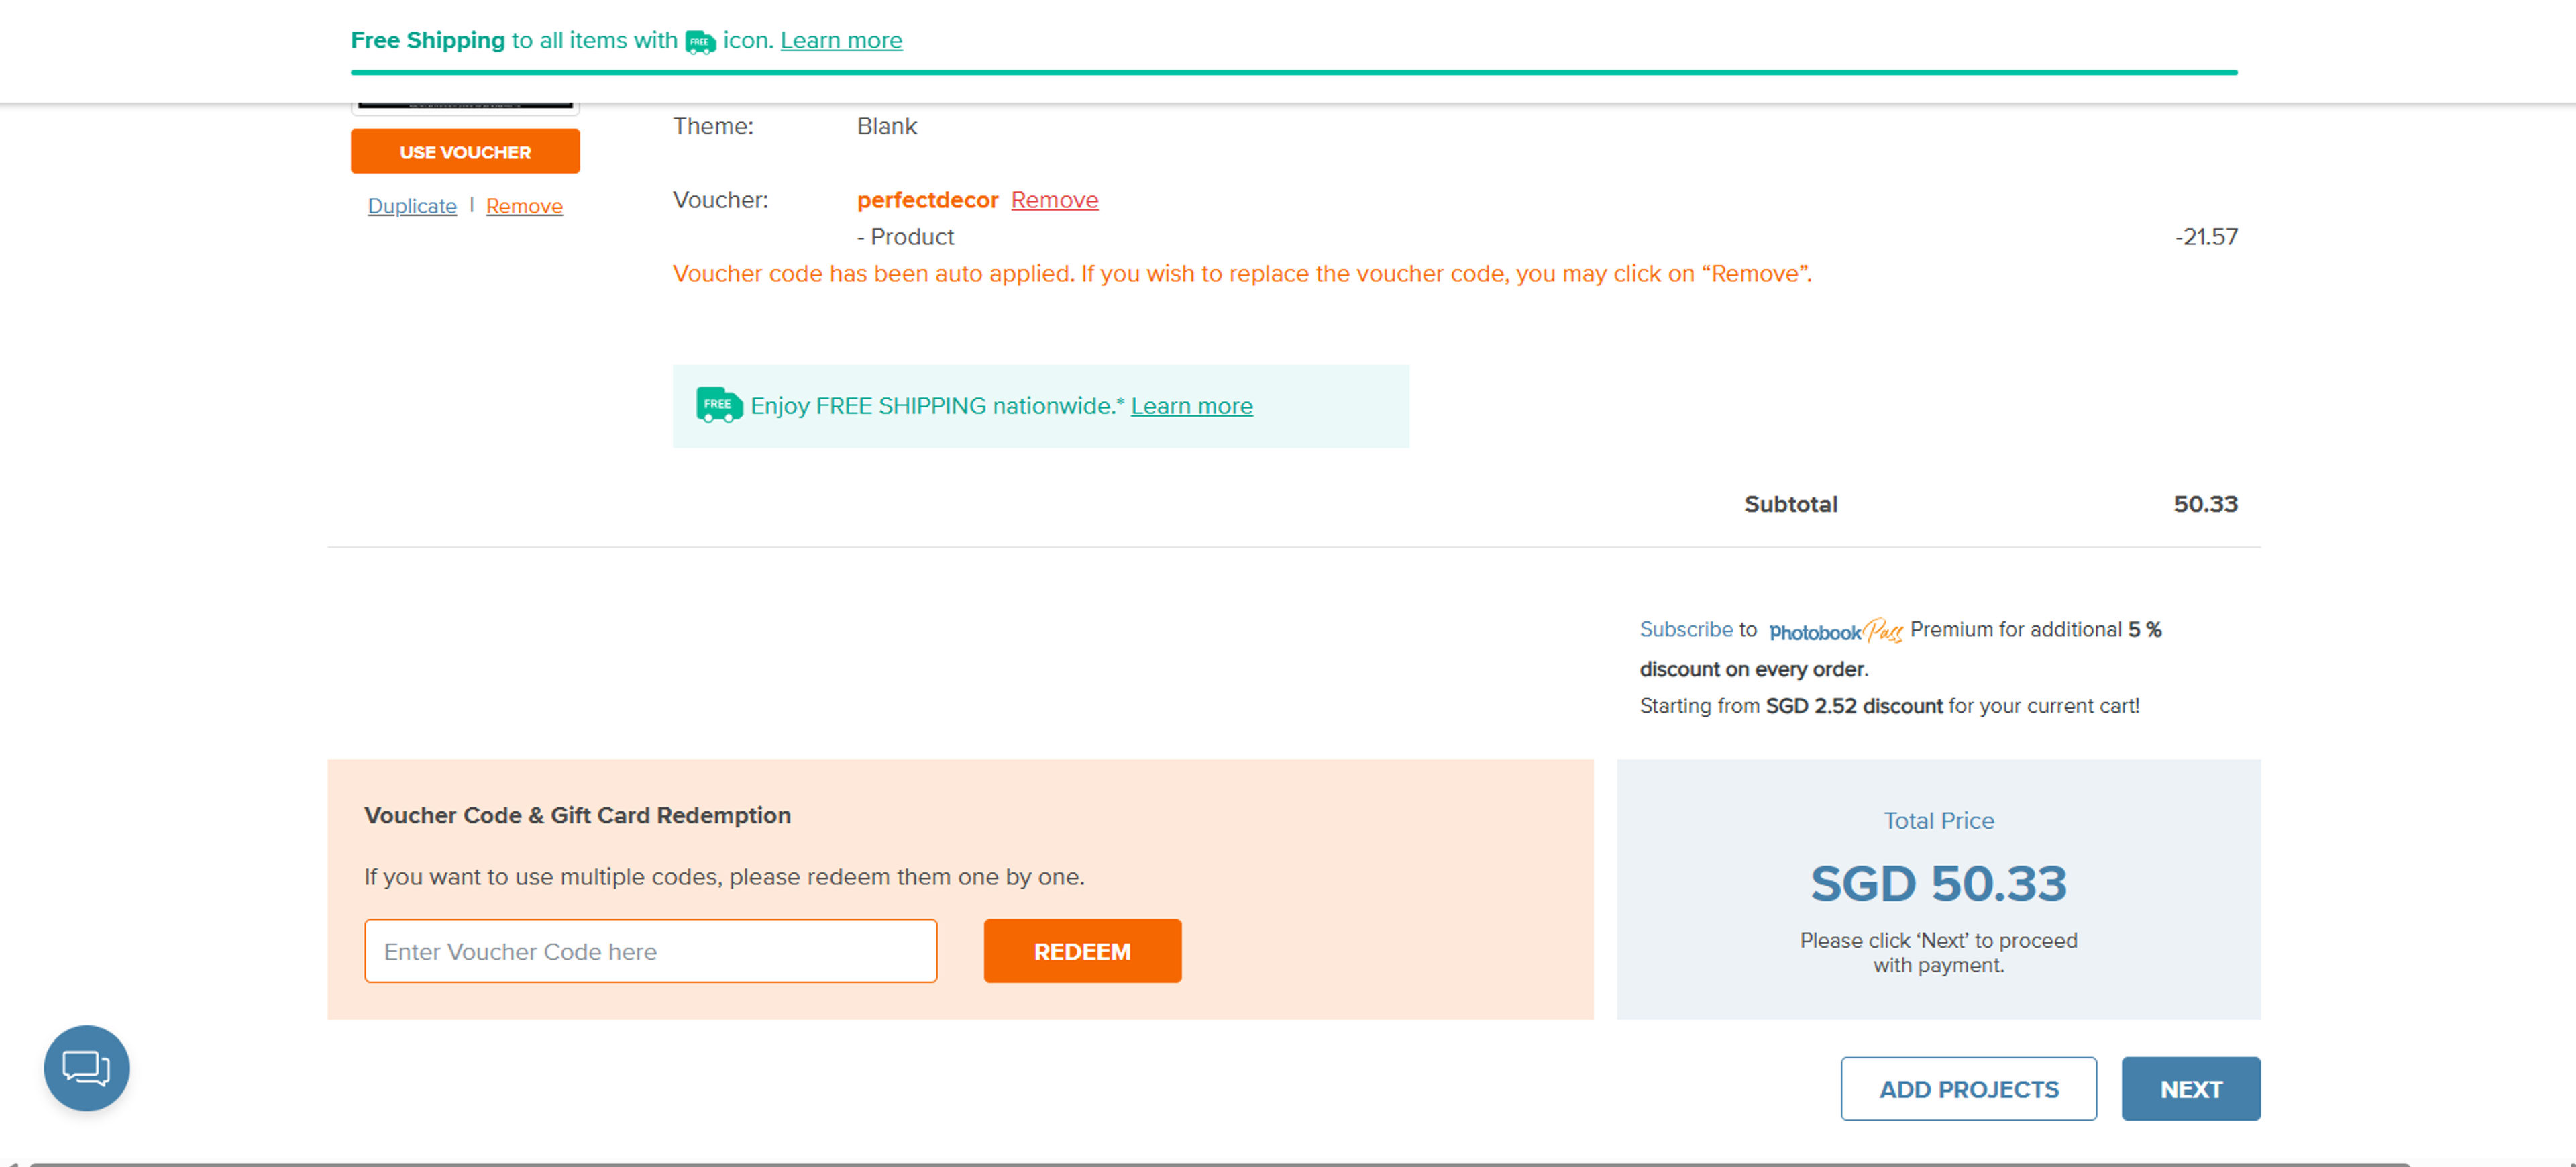Remove the perfectdecor voucher

tap(1054, 200)
